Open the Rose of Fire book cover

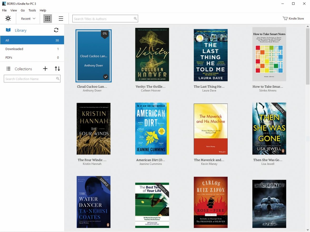tap(211, 202)
